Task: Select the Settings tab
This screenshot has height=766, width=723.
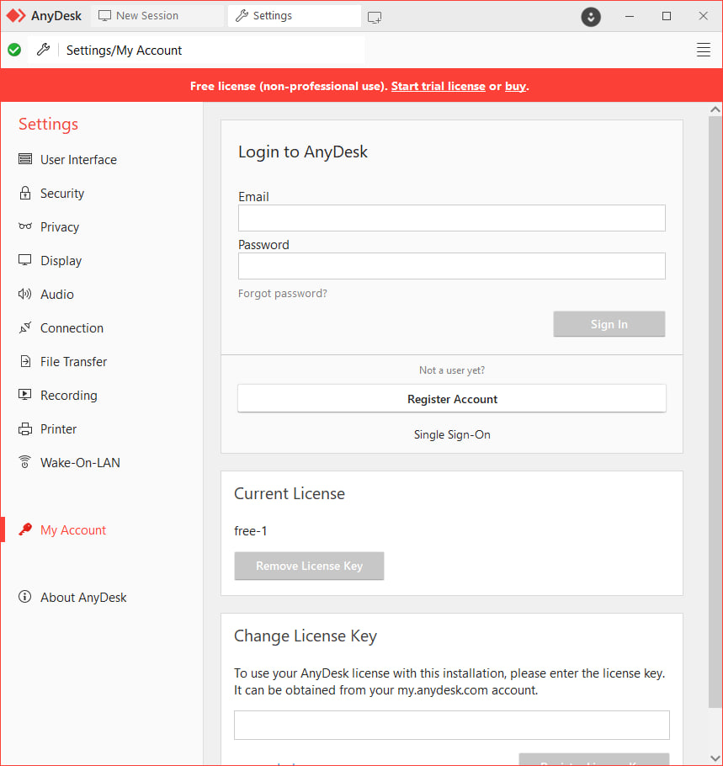Action: [294, 16]
